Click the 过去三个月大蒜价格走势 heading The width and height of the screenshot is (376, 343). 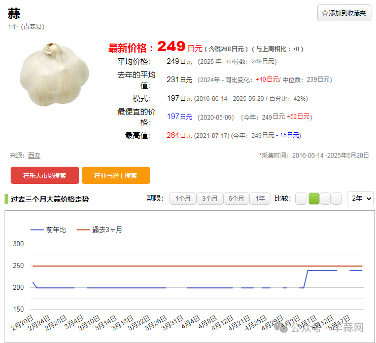(50, 199)
